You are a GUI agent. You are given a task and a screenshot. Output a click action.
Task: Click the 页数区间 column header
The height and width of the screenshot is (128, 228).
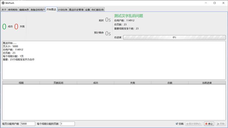coord(58,83)
